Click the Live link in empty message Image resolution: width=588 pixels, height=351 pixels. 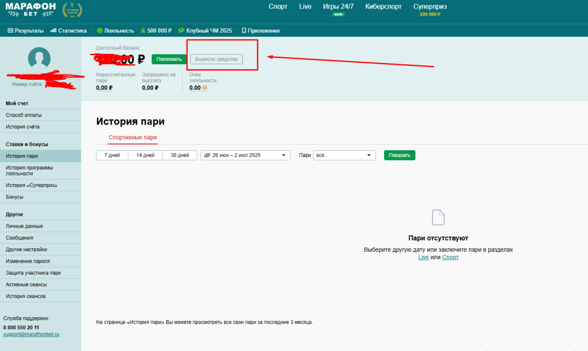click(423, 258)
